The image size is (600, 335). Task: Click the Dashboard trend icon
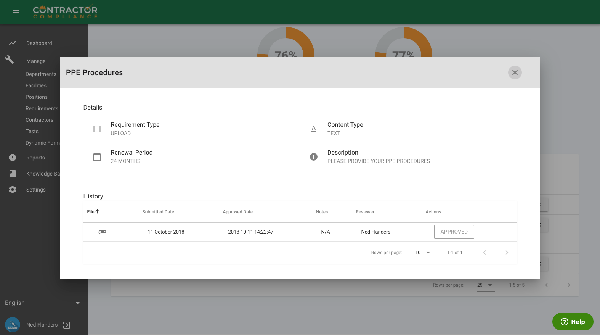click(x=13, y=43)
